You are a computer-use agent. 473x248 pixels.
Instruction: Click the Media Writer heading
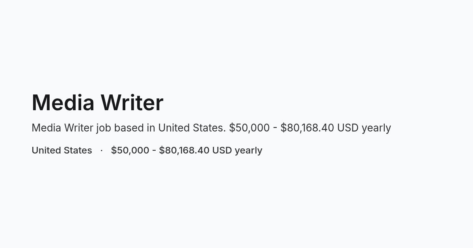click(97, 103)
